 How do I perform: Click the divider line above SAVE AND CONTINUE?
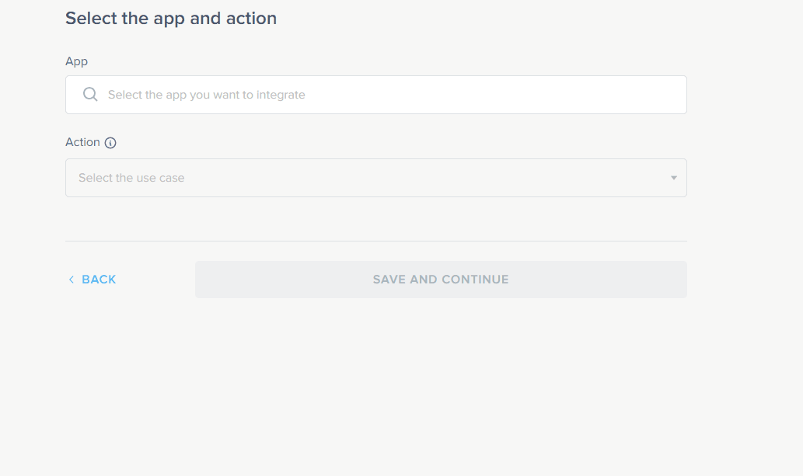tap(376, 241)
